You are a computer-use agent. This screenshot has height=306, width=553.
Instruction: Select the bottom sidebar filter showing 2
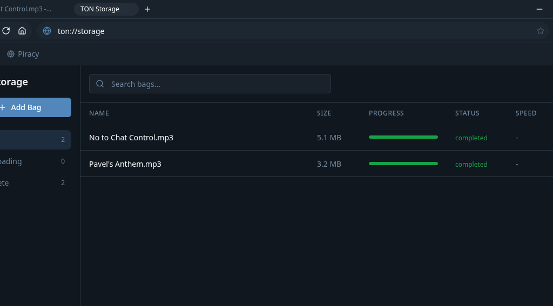point(32,183)
